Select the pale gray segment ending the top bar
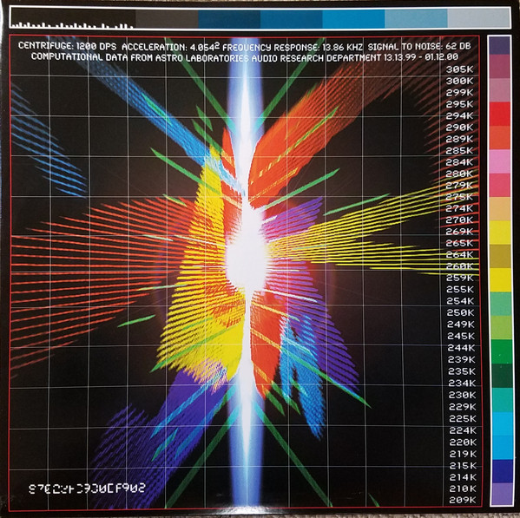The height and width of the screenshot is (518, 520). 478,18
